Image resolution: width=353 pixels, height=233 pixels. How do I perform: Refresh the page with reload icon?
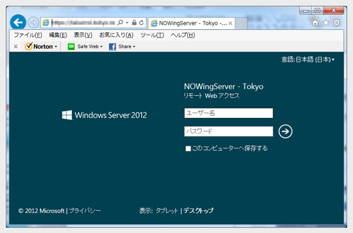[141, 22]
